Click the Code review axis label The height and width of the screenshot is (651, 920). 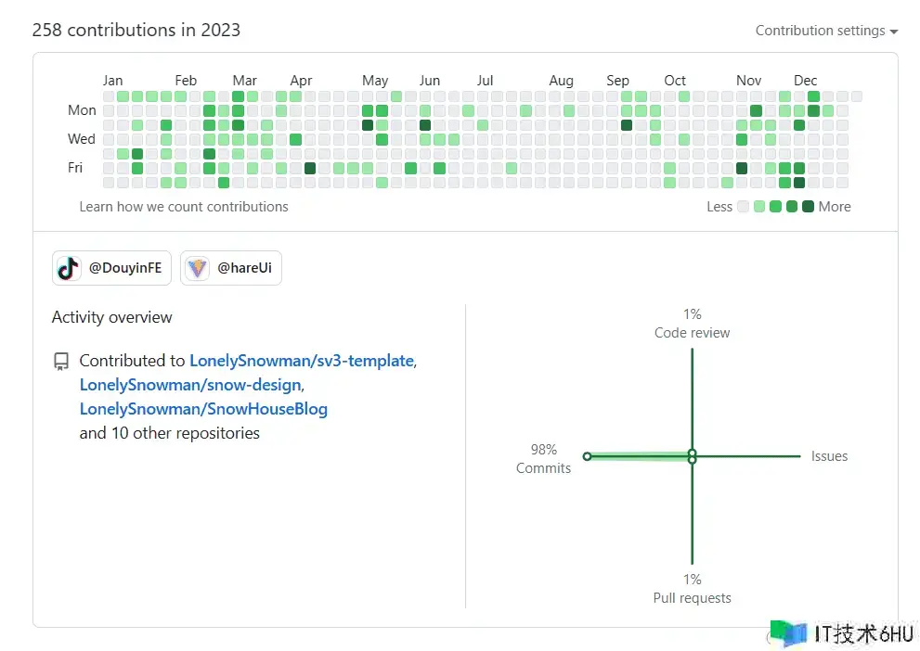tap(692, 333)
